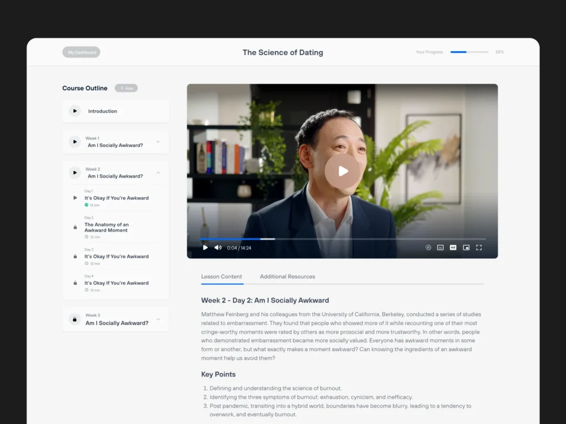This screenshot has width=566, height=424.
Task: Collapse the Week 2 section chevron
Action: point(158,173)
